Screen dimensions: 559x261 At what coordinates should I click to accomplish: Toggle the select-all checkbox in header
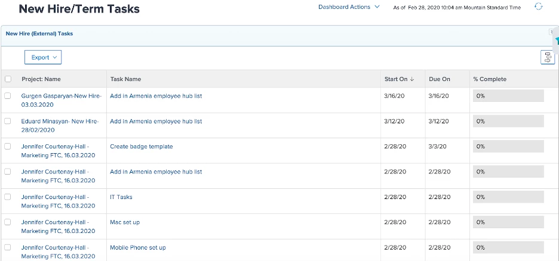(8, 79)
